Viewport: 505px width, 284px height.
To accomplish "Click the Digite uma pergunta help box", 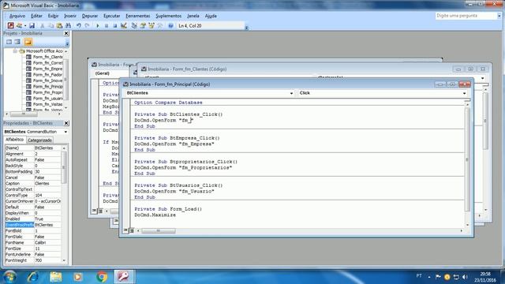I will pos(466,16).
